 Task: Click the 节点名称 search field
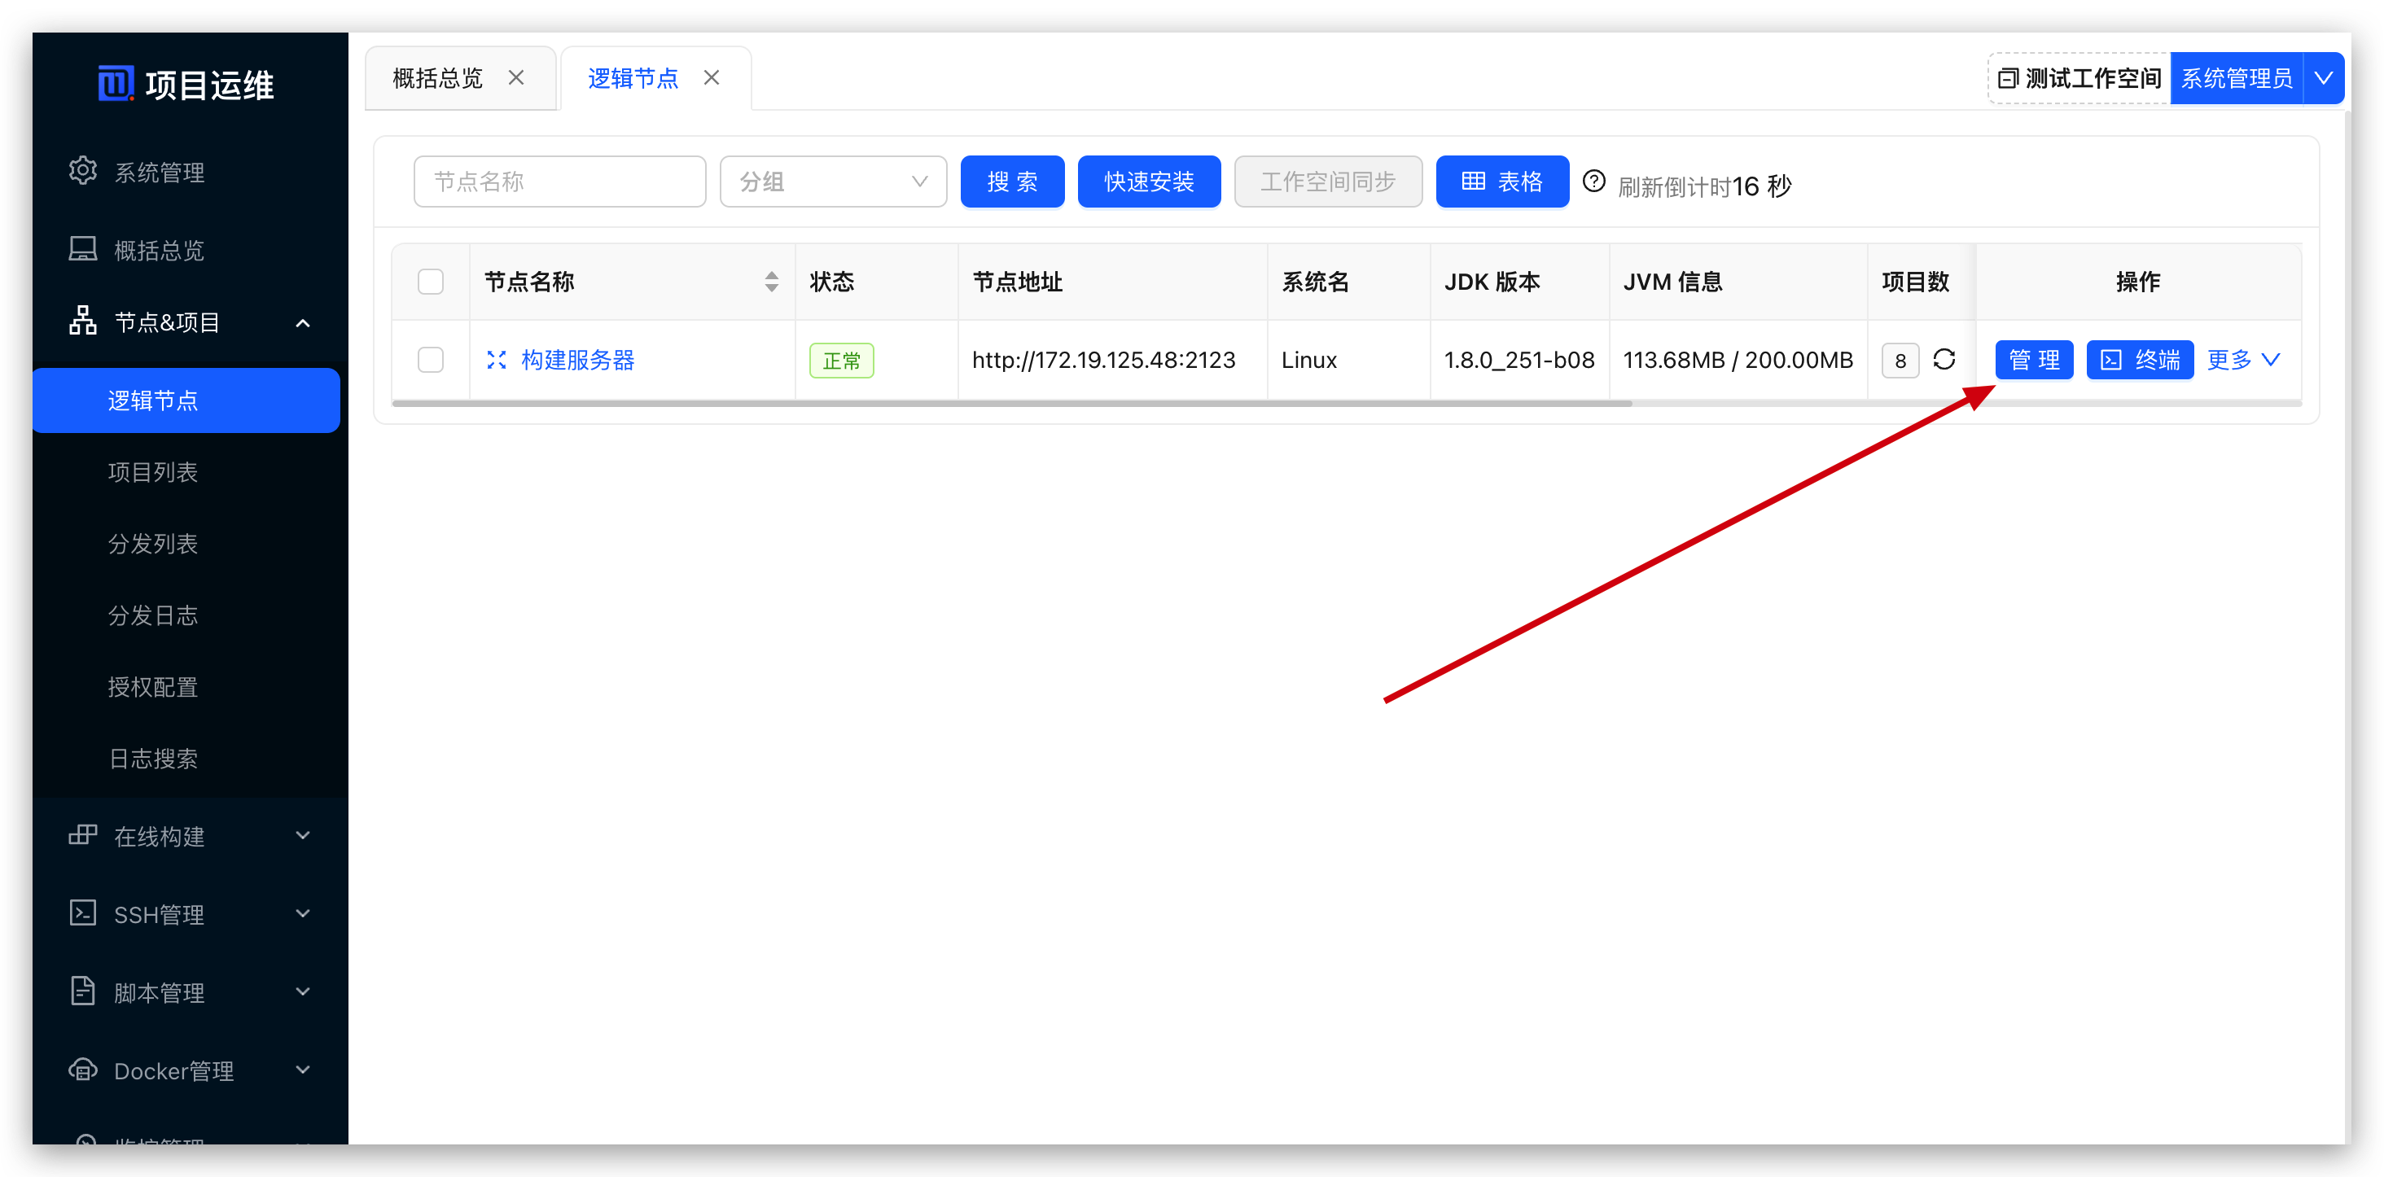tap(559, 182)
